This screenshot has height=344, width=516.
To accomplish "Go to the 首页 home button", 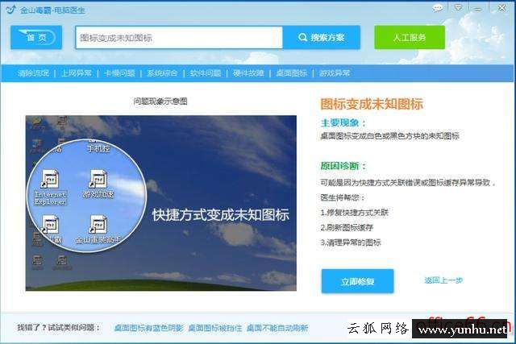I will click(36, 38).
